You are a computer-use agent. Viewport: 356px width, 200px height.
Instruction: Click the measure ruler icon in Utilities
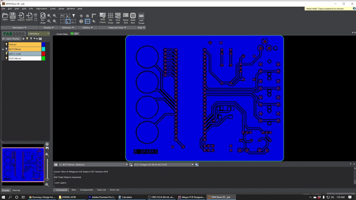pyautogui.click(x=94, y=16)
